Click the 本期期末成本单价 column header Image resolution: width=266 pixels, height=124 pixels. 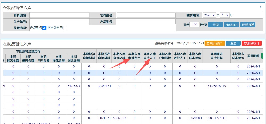238,56
